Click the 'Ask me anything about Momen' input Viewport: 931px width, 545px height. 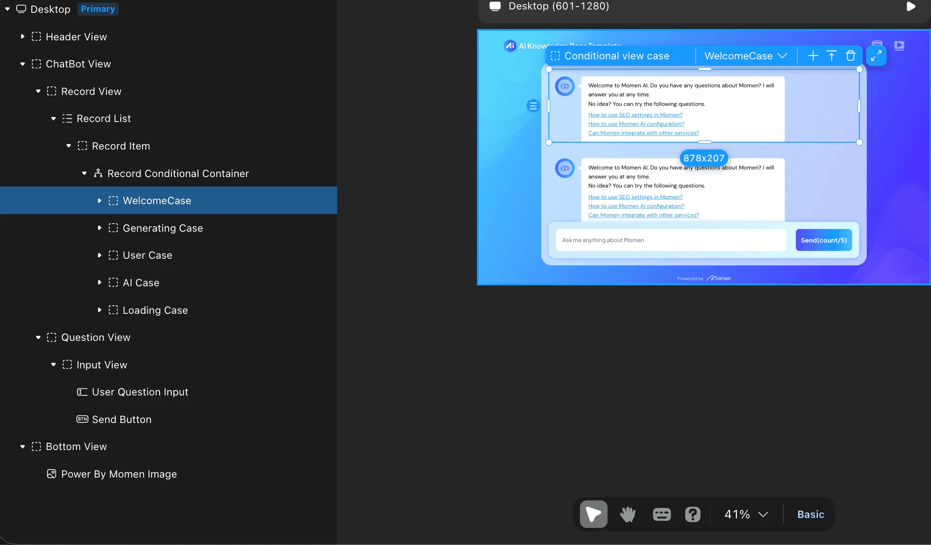[671, 240]
